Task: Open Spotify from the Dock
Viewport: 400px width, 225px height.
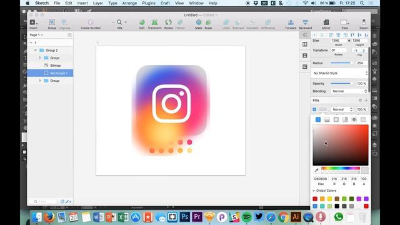Action: coord(246,217)
